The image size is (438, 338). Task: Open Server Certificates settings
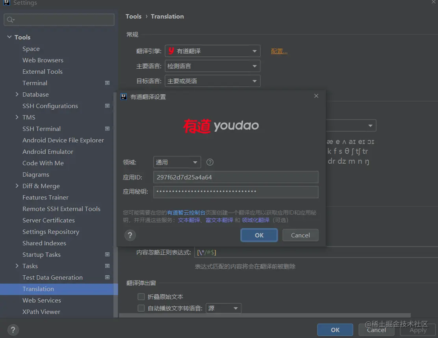[48, 220]
